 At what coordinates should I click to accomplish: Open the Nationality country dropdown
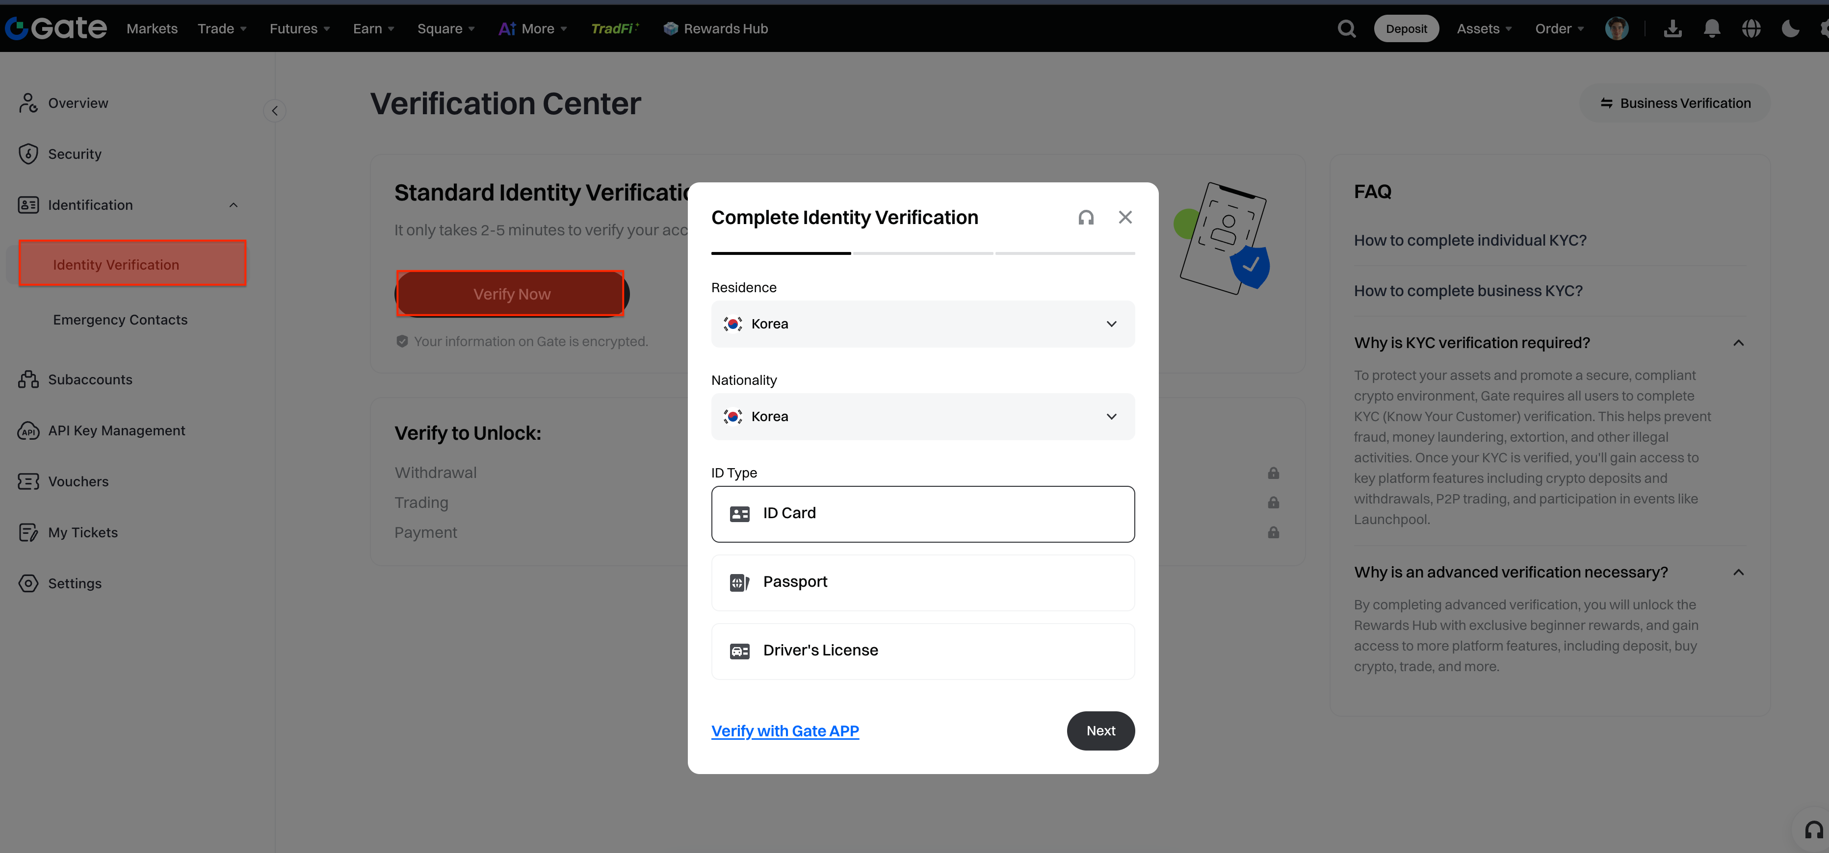(922, 417)
